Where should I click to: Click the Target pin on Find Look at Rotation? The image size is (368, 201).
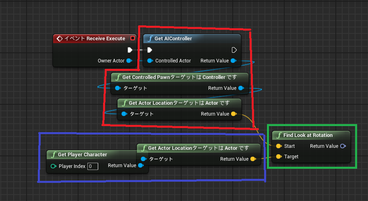pyautogui.click(x=279, y=156)
